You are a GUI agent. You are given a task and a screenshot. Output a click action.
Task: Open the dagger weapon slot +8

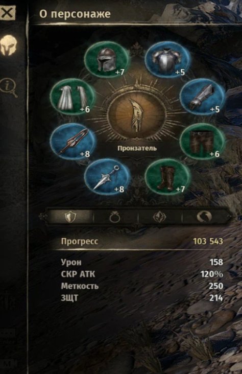[x=107, y=177]
